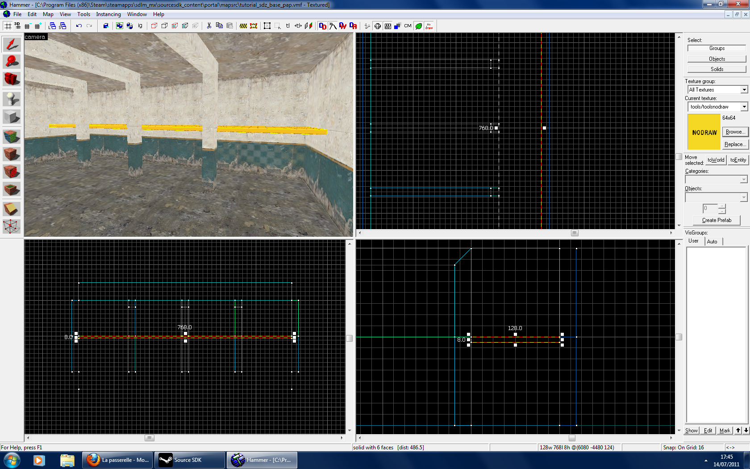This screenshot has height=469, width=750.
Task: Toggle the 2D grid display
Action: (x=8, y=26)
